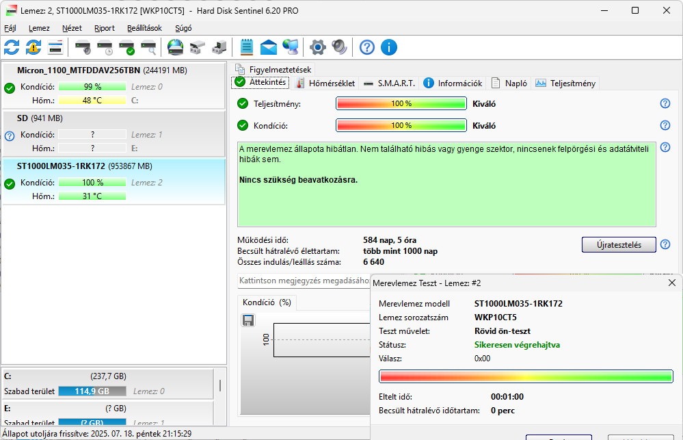Click the C: free space 114,9 GB bar
The image size is (683, 440).
[92, 391]
